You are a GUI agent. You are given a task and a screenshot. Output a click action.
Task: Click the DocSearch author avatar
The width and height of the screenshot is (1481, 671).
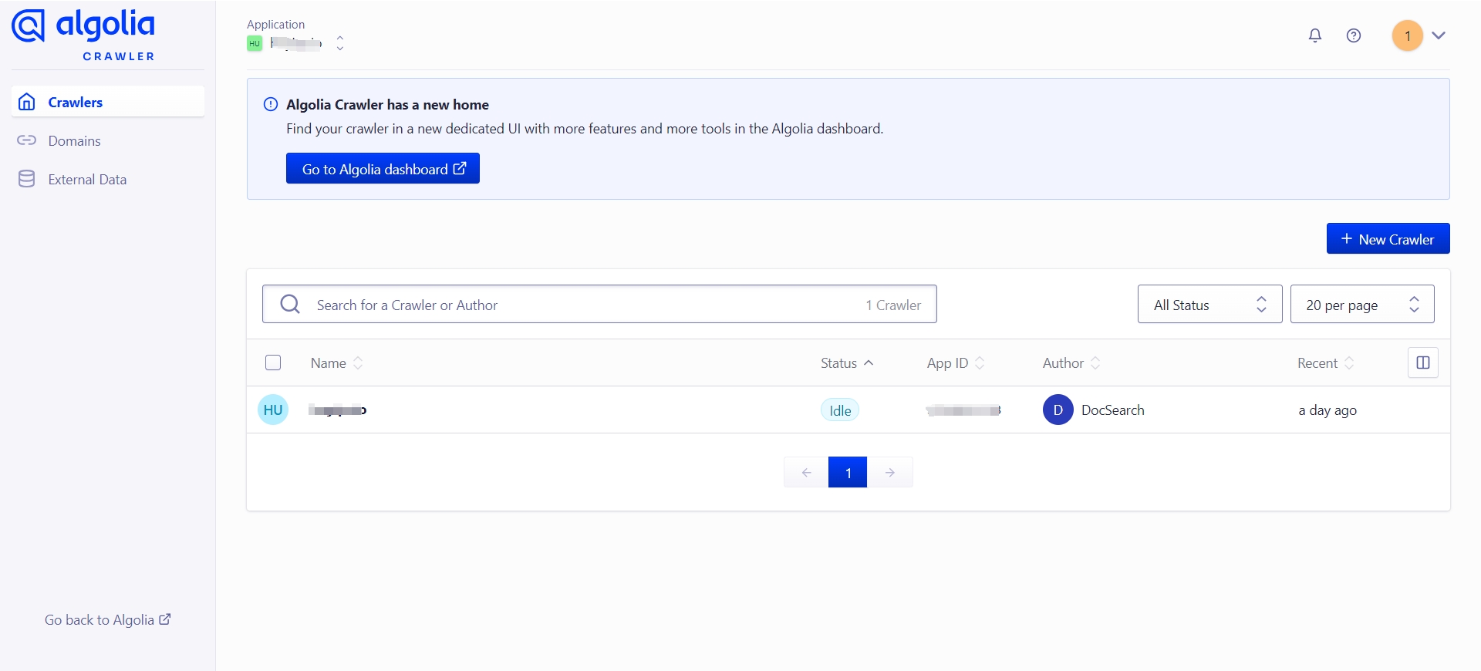(x=1058, y=410)
